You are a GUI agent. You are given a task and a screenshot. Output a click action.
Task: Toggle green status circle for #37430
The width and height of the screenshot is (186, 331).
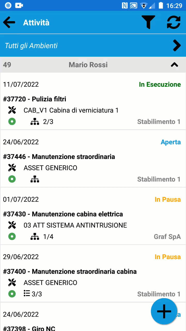pos(12,236)
